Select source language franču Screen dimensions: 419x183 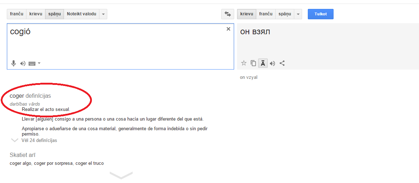(x=16, y=14)
